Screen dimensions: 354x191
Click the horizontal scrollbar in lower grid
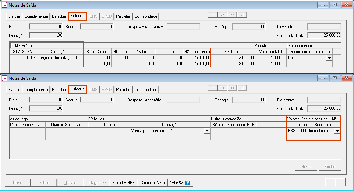[x=297, y=156]
